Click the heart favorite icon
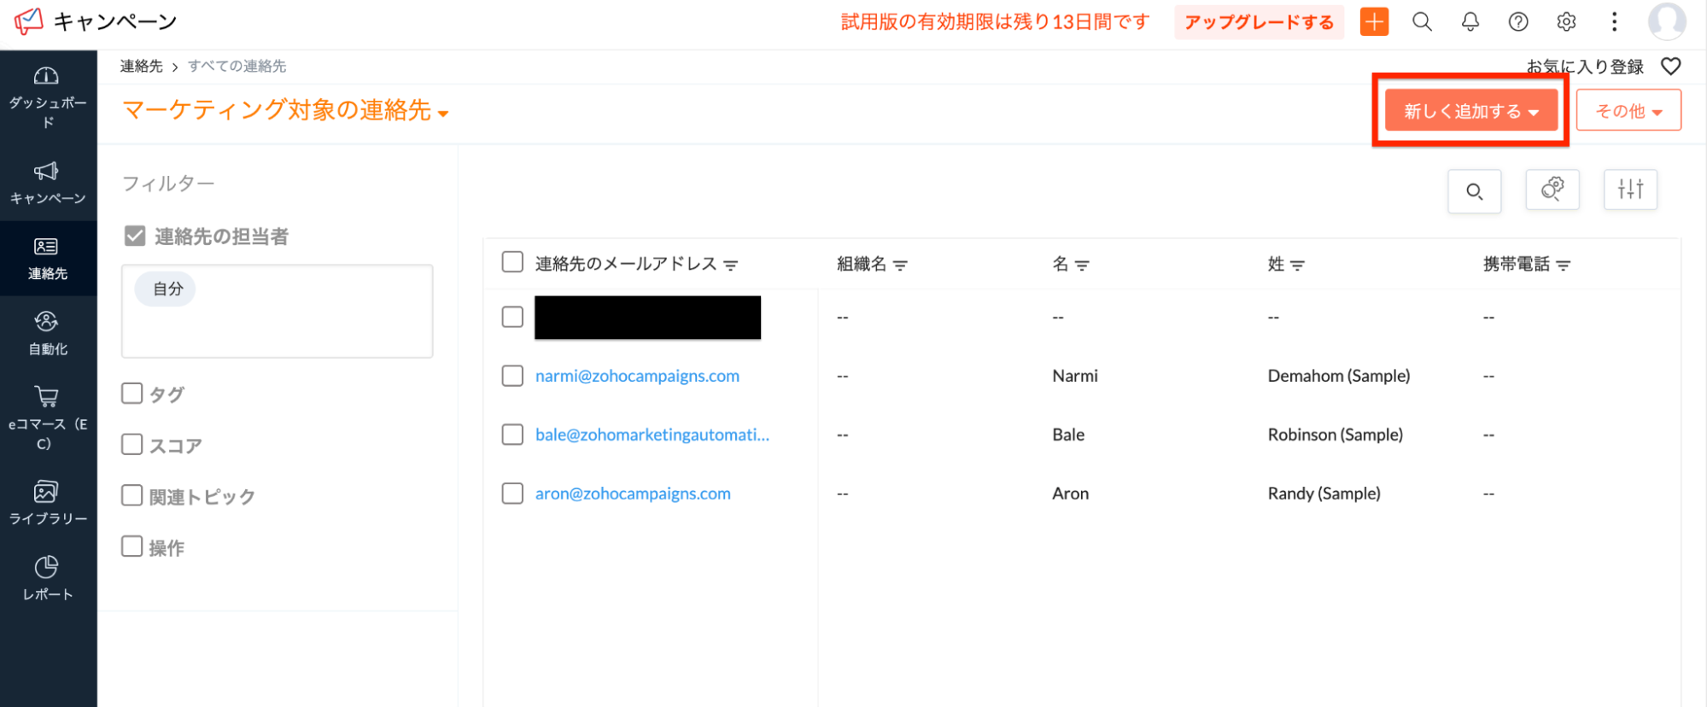The width and height of the screenshot is (1707, 707). click(1670, 67)
